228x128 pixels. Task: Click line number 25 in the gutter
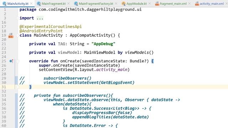click(4, 61)
